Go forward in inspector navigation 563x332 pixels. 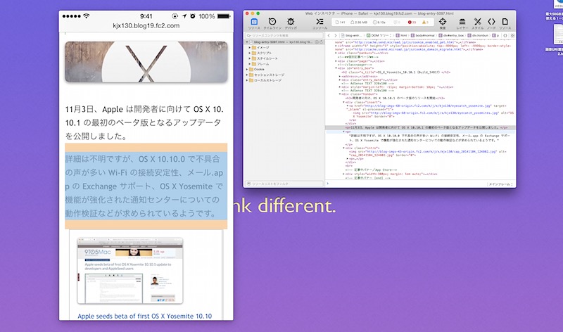pyautogui.click(x=336, y=36)
